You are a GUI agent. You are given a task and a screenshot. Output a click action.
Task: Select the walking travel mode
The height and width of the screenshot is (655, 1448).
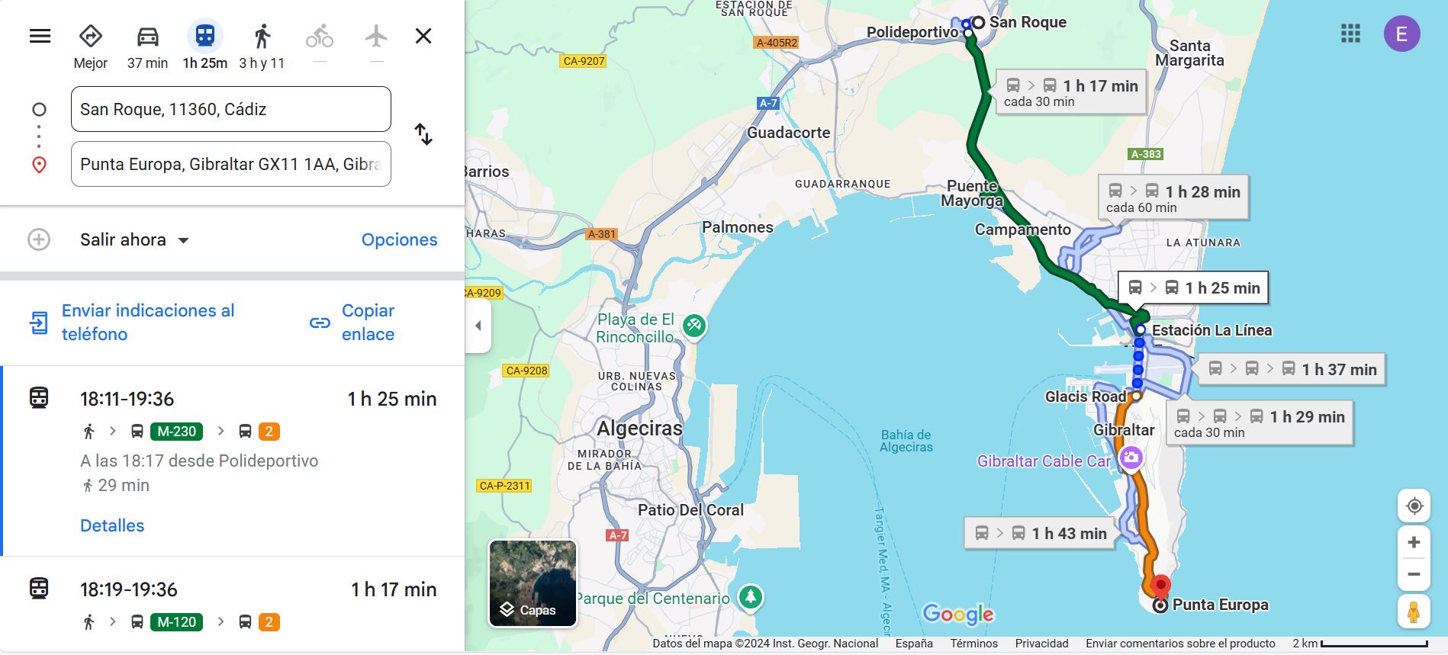[x=262, y=36]
